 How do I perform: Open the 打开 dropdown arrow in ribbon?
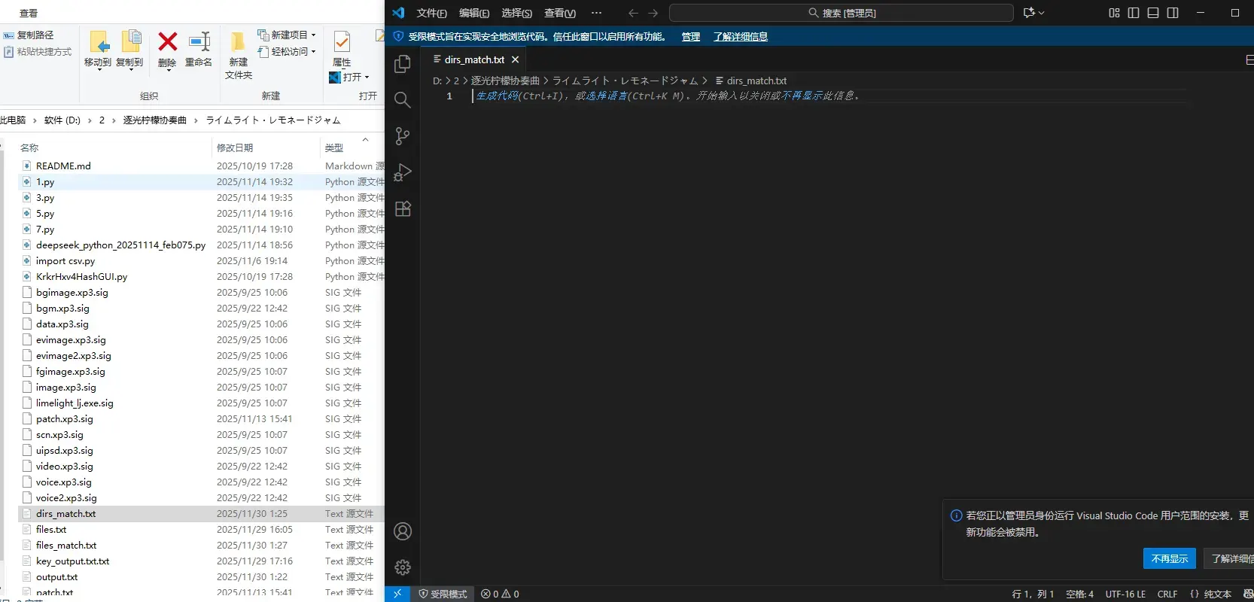tap(367, 78)
